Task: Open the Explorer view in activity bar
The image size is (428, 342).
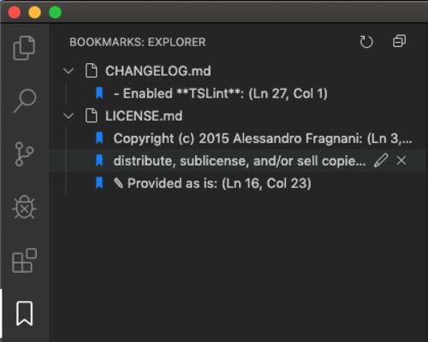Action: (x=24, y=48)
